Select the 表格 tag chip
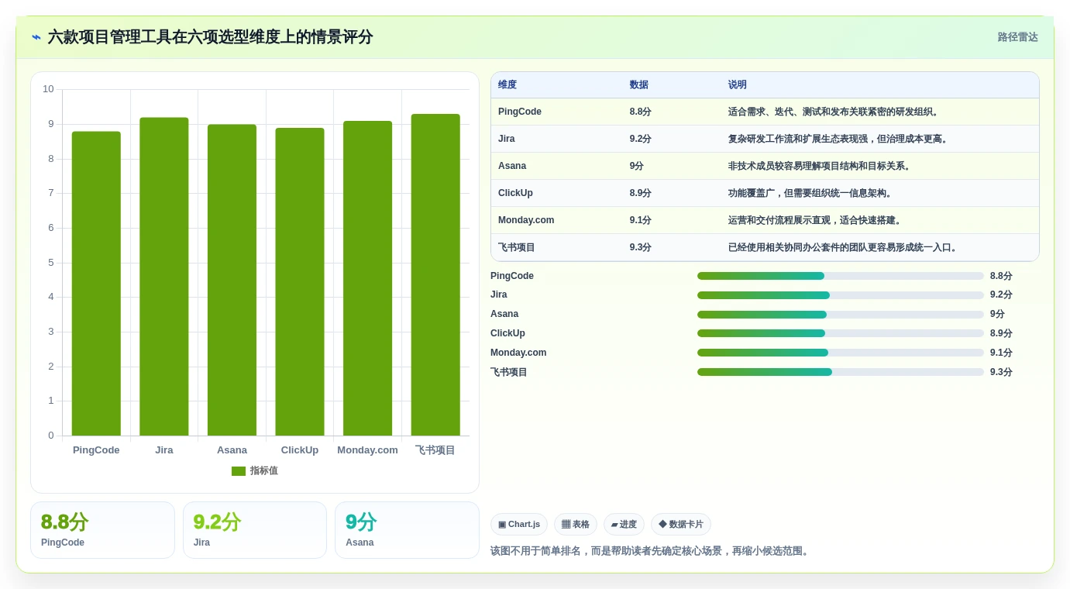 coord(576,525)
